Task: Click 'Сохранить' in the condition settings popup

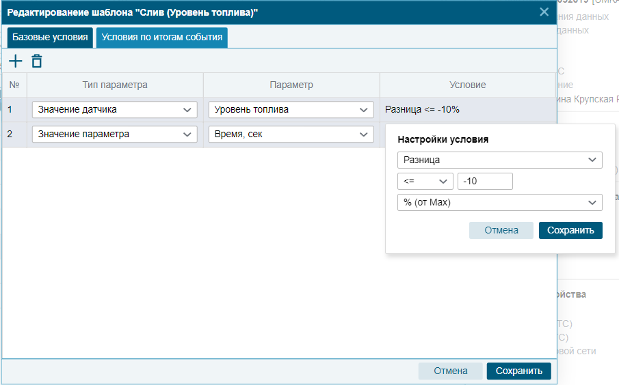Action: 570,230
